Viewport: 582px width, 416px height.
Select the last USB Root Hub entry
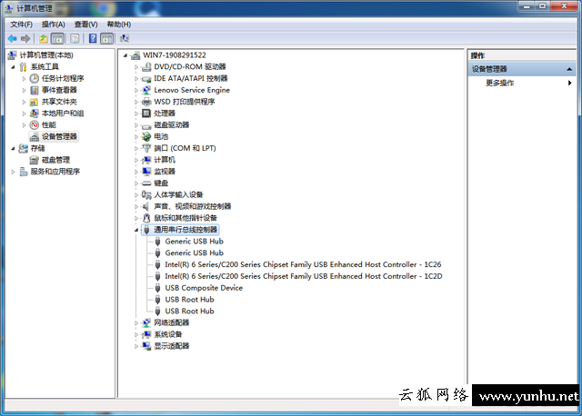point(189,311)
